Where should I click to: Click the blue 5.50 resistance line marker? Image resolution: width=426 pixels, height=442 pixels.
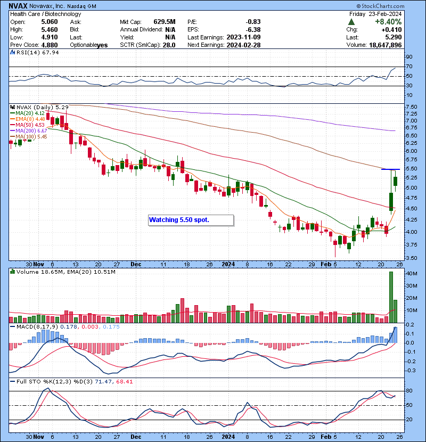(x=390, y=169)
